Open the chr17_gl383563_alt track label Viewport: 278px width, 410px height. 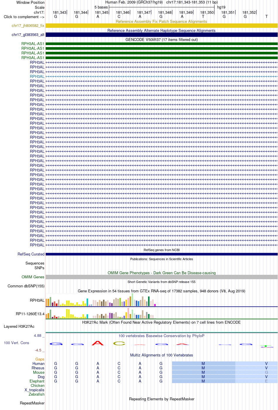point(28,35)
